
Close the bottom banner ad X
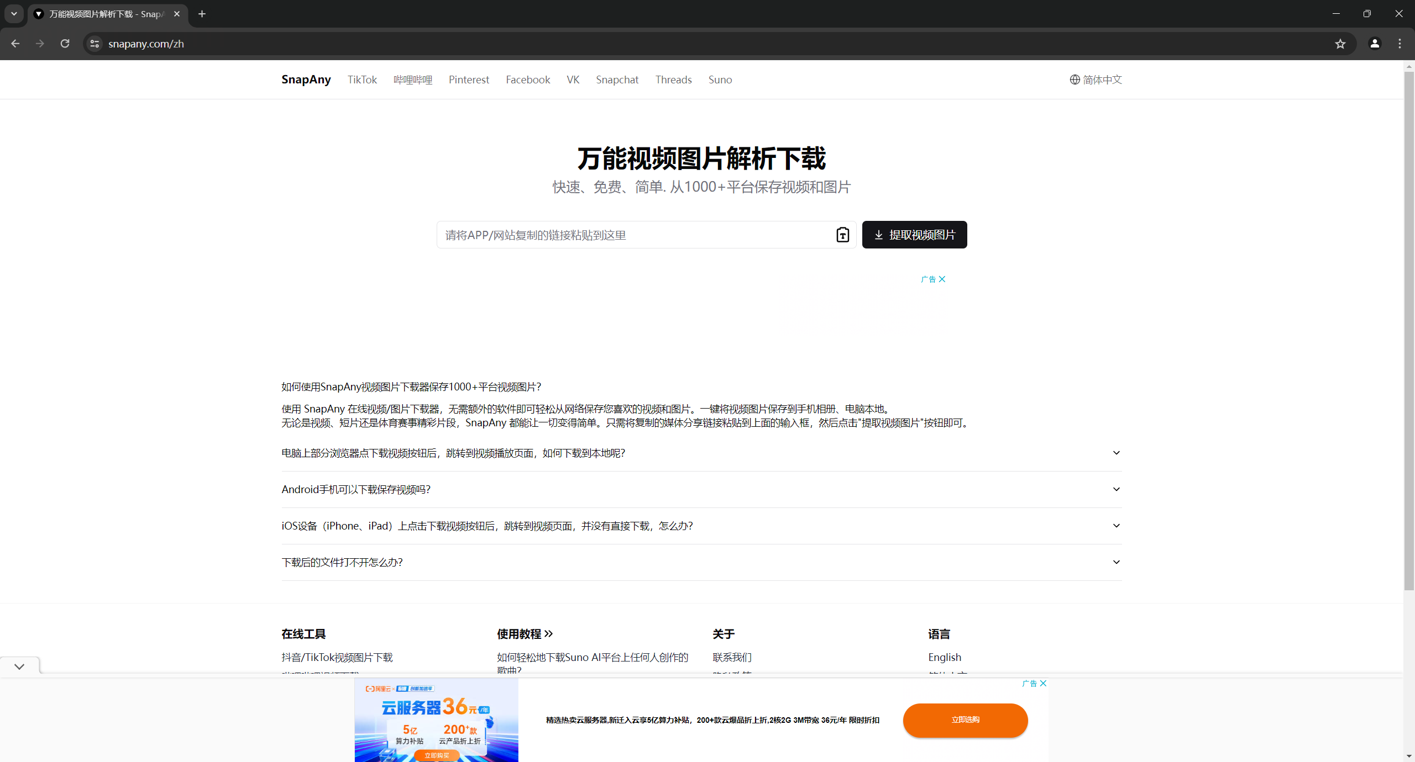[1043, 684]
